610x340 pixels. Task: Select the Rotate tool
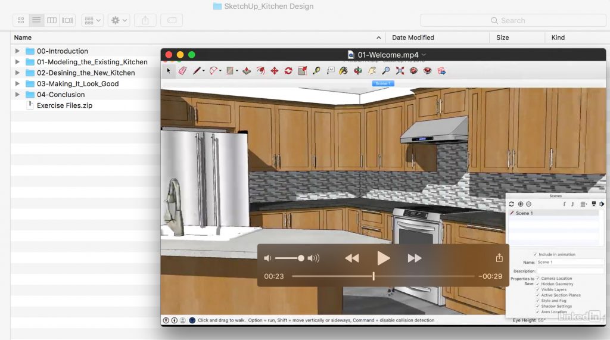click(288, 71)
